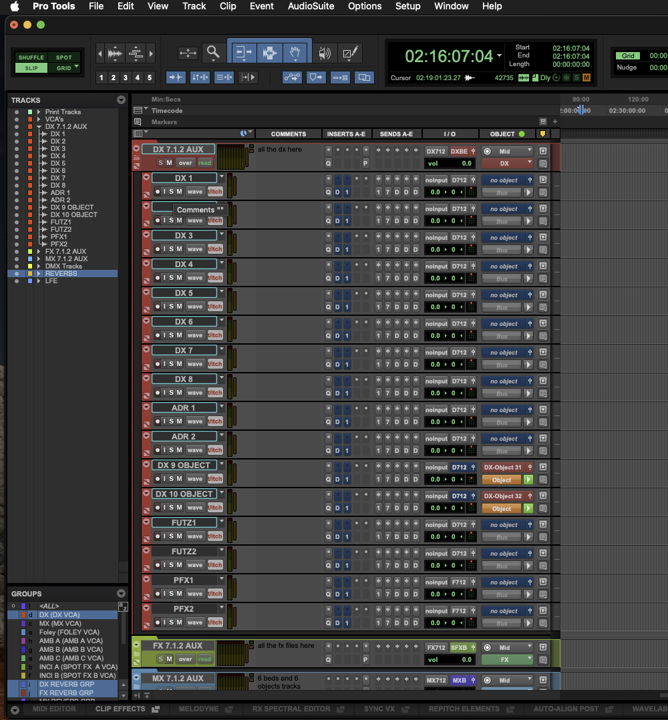
Task: Select the Pencil tool
Action: tap(350, 53)
